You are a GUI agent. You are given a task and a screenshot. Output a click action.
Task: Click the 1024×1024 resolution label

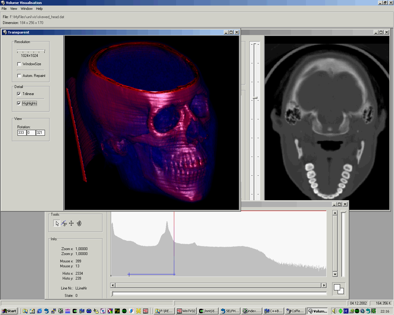30,56
